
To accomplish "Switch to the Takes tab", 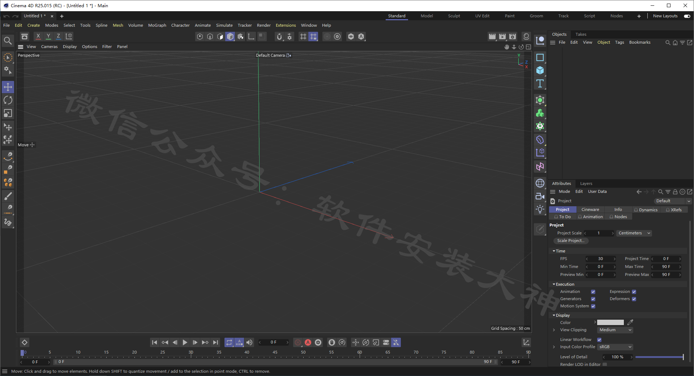I will pyautogui.click(x=581, y=34).
